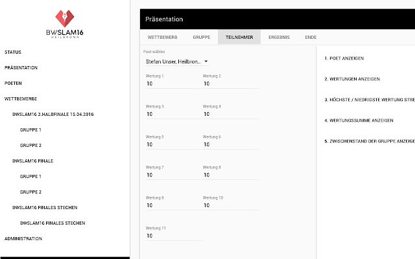Click 2. Wertungen anzeigen button
The image size is (415, 259).
tap(352, 79)
